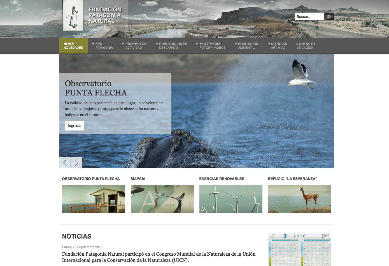
Task: Open the SIAPCM whale tail thumbnail
Action: click(x=162, y=199)
